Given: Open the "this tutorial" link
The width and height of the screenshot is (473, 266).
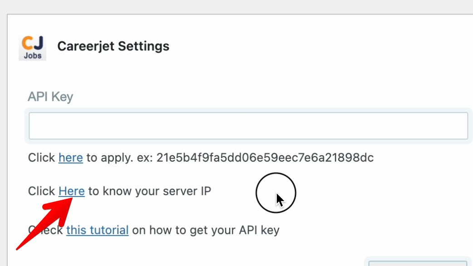Looking at the screenshot, I should (97, 230).
